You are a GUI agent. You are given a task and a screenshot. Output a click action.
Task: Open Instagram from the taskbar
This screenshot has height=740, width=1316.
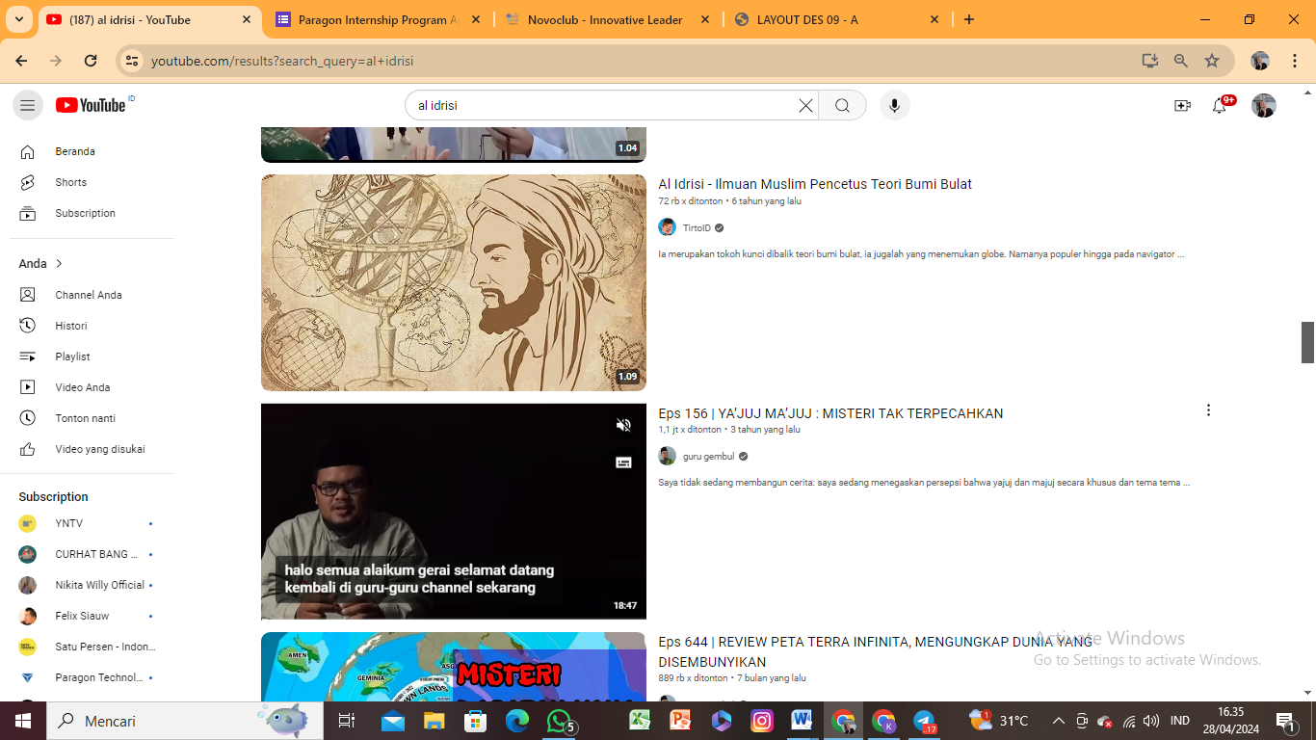pos(762,721)
